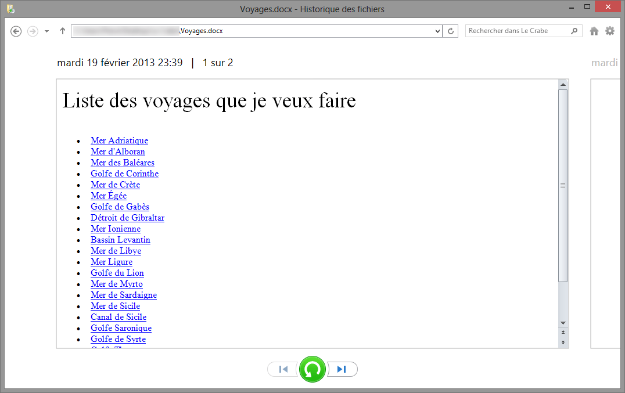Go to the previous file version

[x=283, y=369]
